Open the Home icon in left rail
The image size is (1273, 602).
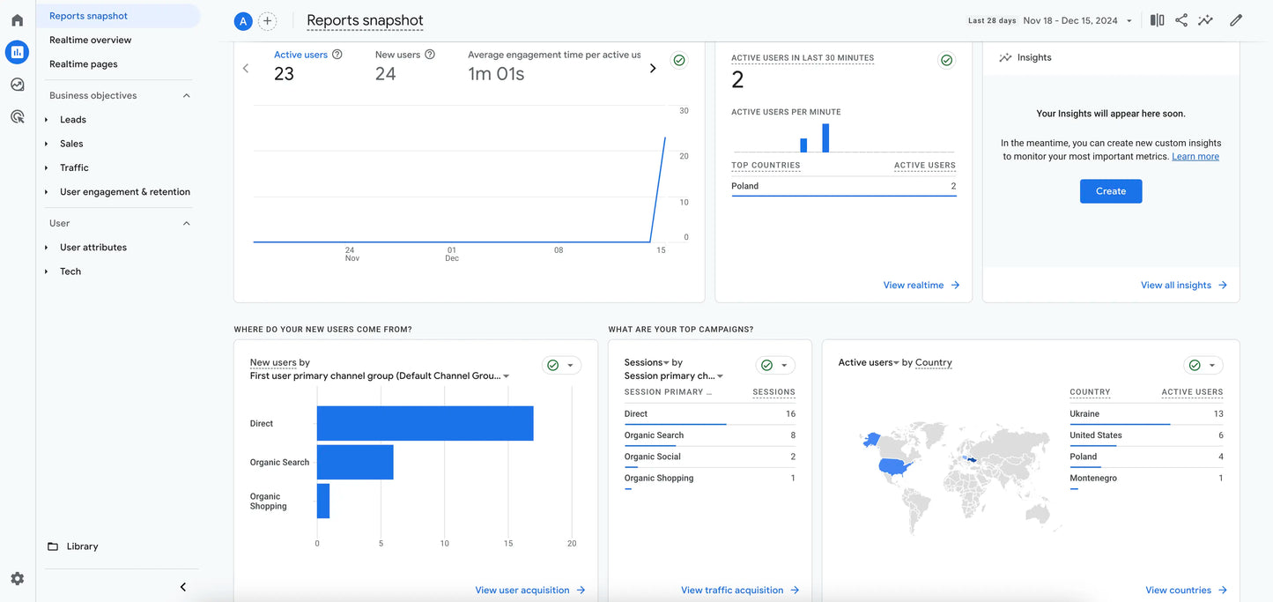17,20
